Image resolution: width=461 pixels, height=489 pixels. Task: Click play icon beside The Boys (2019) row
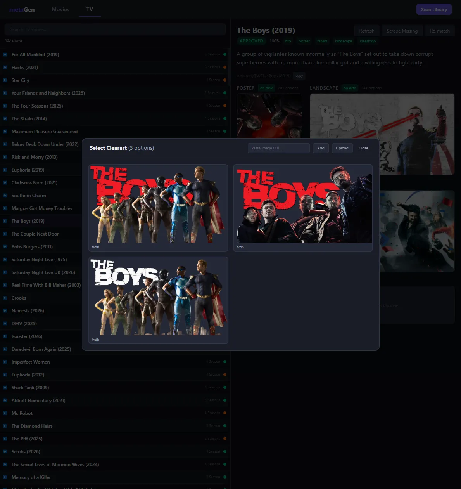5,221
